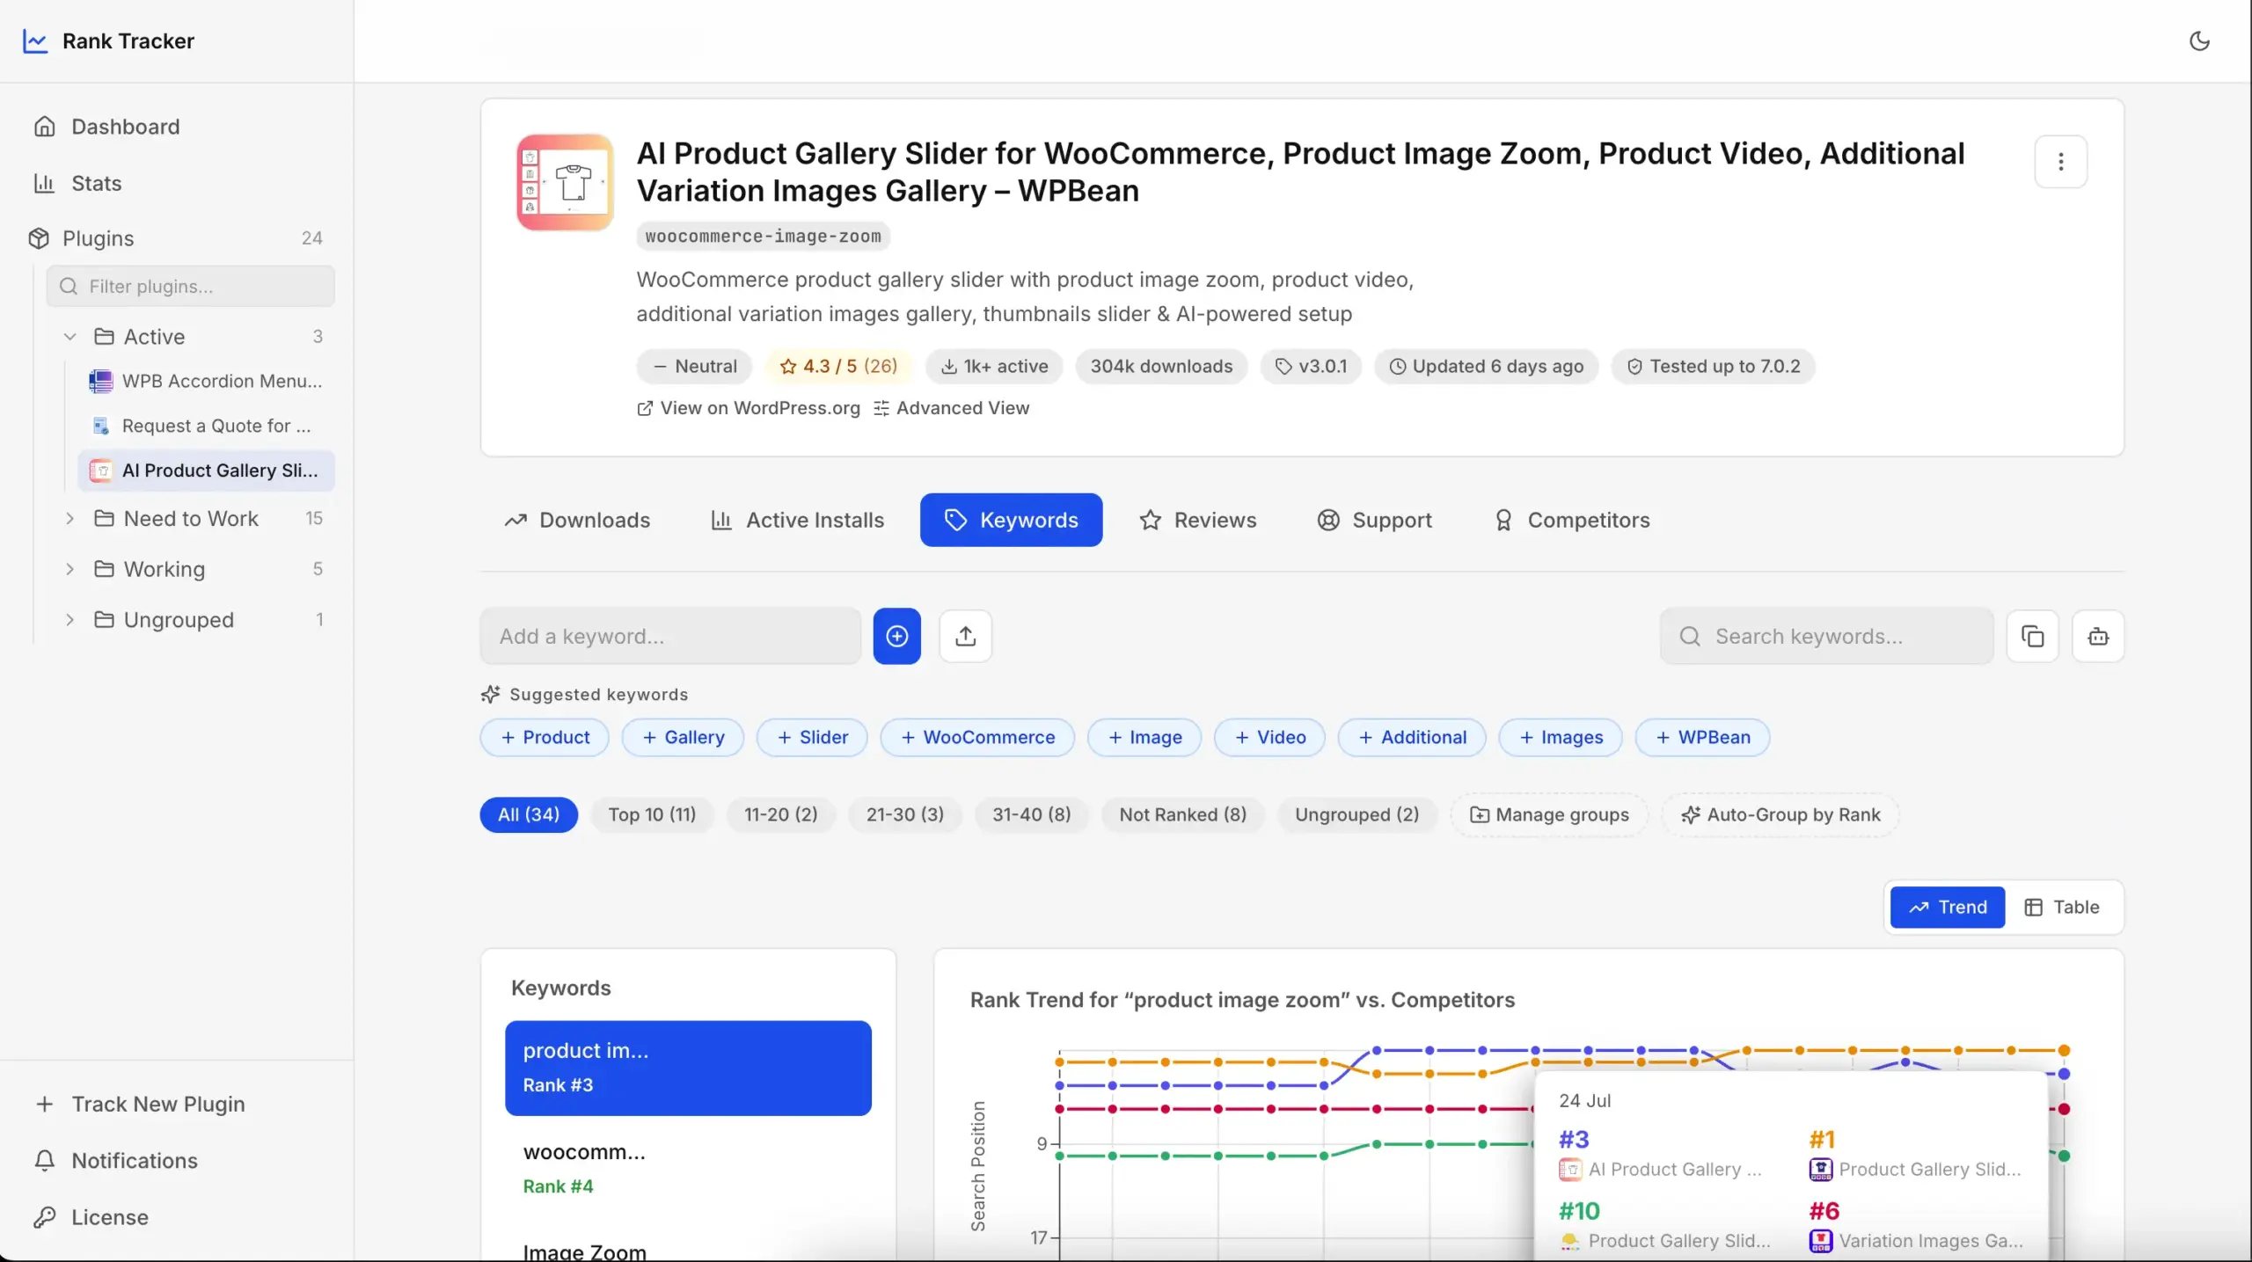Add suggested keyword Gallery
The width and height of the screenshot is (2252, 1262).
[x=683, y=737]
